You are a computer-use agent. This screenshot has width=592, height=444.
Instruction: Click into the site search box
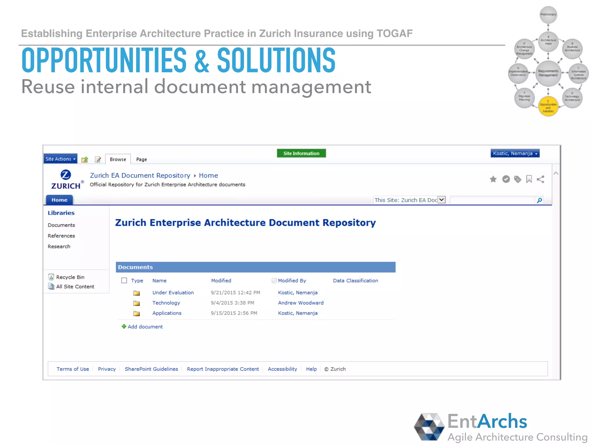pos(493,200)
